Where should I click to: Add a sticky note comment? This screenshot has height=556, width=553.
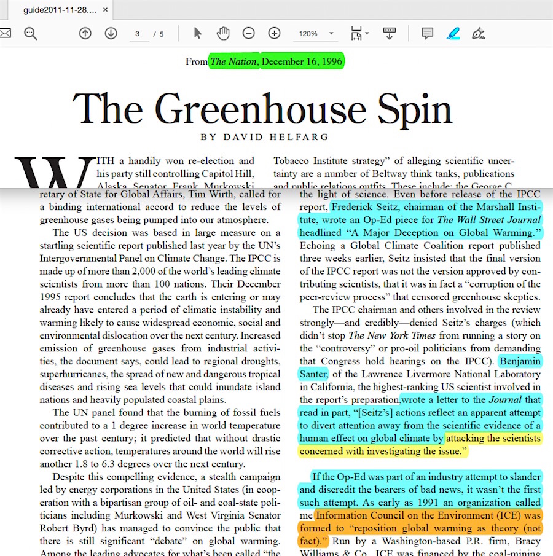click(x=427, y=33)
